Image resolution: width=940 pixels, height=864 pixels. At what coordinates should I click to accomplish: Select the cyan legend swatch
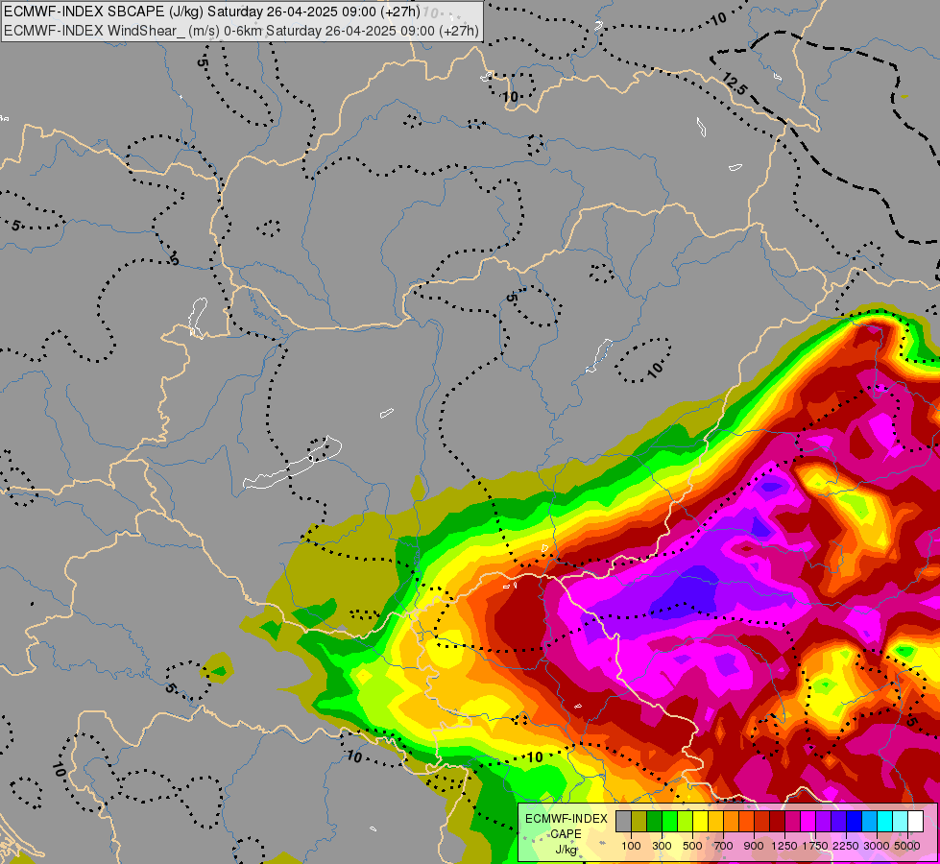coord(884,821)
